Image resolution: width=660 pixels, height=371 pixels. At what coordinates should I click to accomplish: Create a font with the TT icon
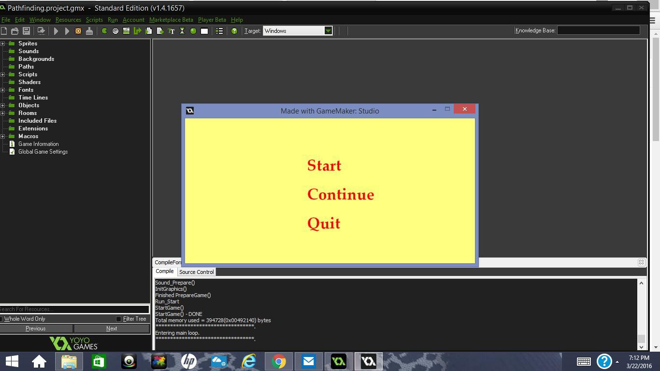(171, 31)
